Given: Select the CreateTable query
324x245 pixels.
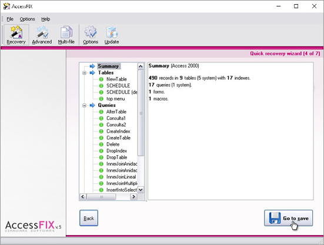Looking at the screenshot, I should (x=118, y=138).
